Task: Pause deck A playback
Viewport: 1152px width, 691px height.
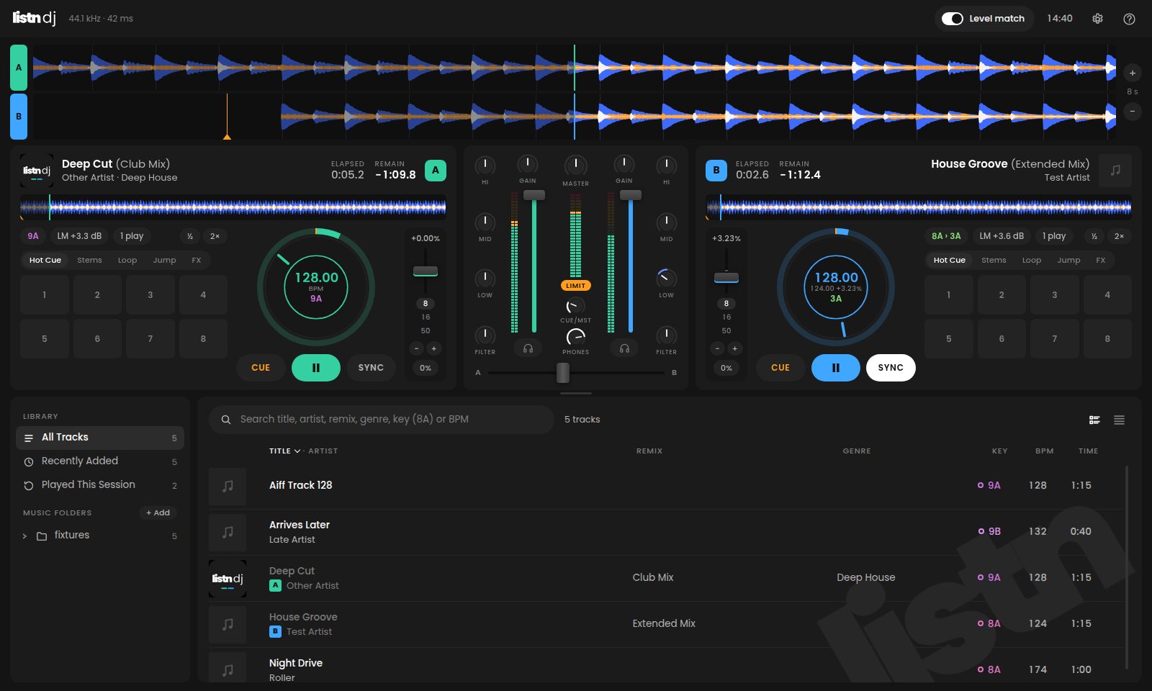Action: pos(315,368)
